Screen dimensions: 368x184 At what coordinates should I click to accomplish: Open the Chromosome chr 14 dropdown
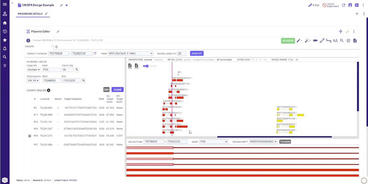pos(33,80)
